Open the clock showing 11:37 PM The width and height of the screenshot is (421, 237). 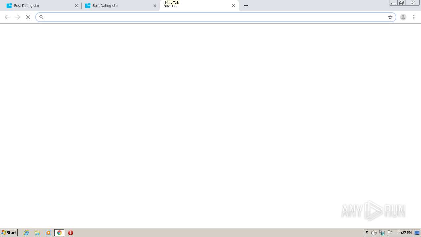click(x=404, y=233)
